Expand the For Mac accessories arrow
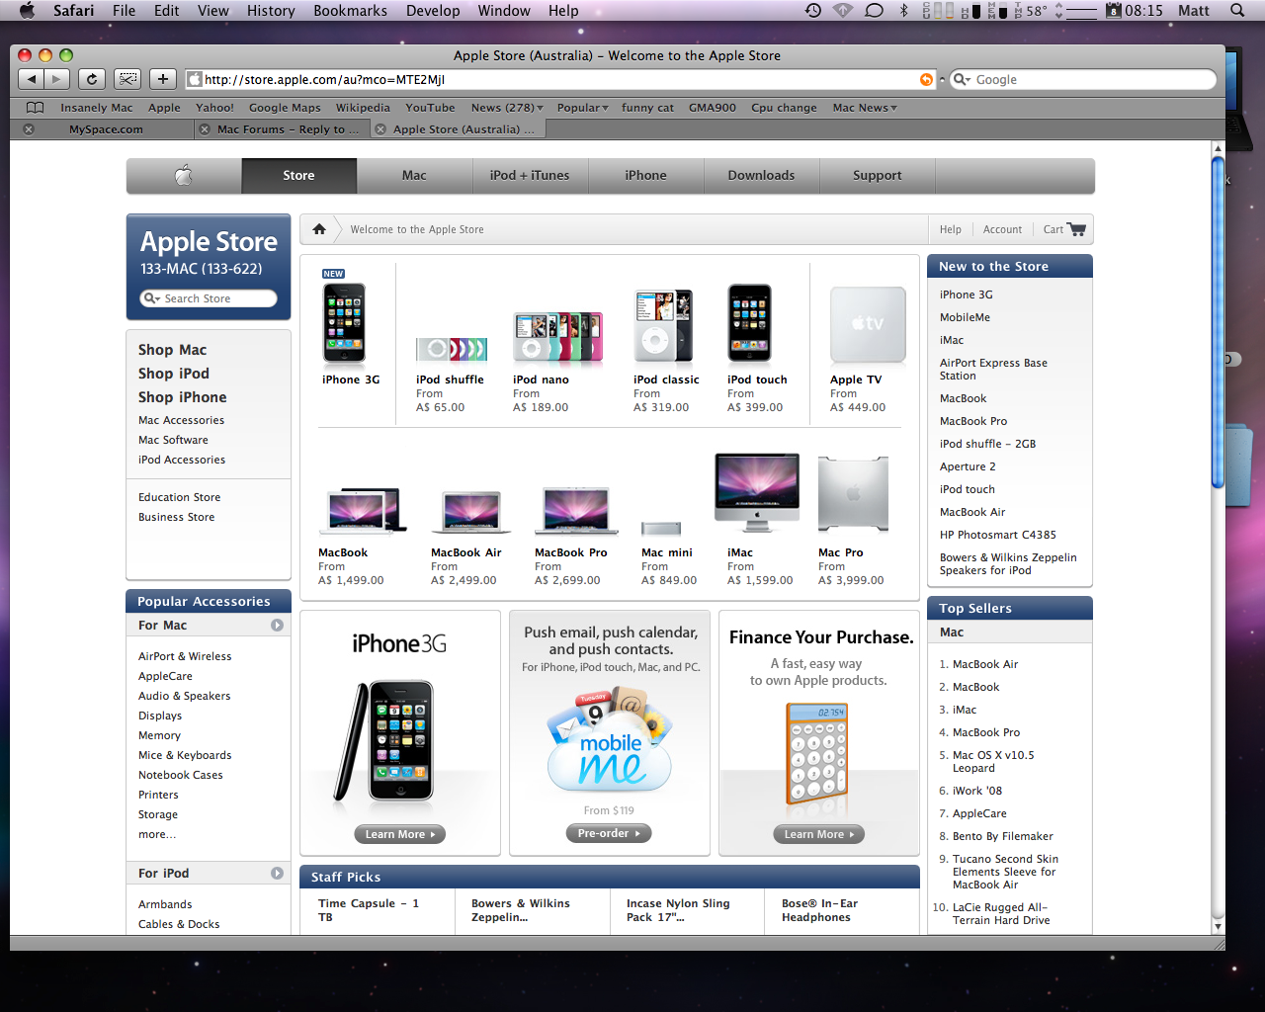 coord(278,626)
